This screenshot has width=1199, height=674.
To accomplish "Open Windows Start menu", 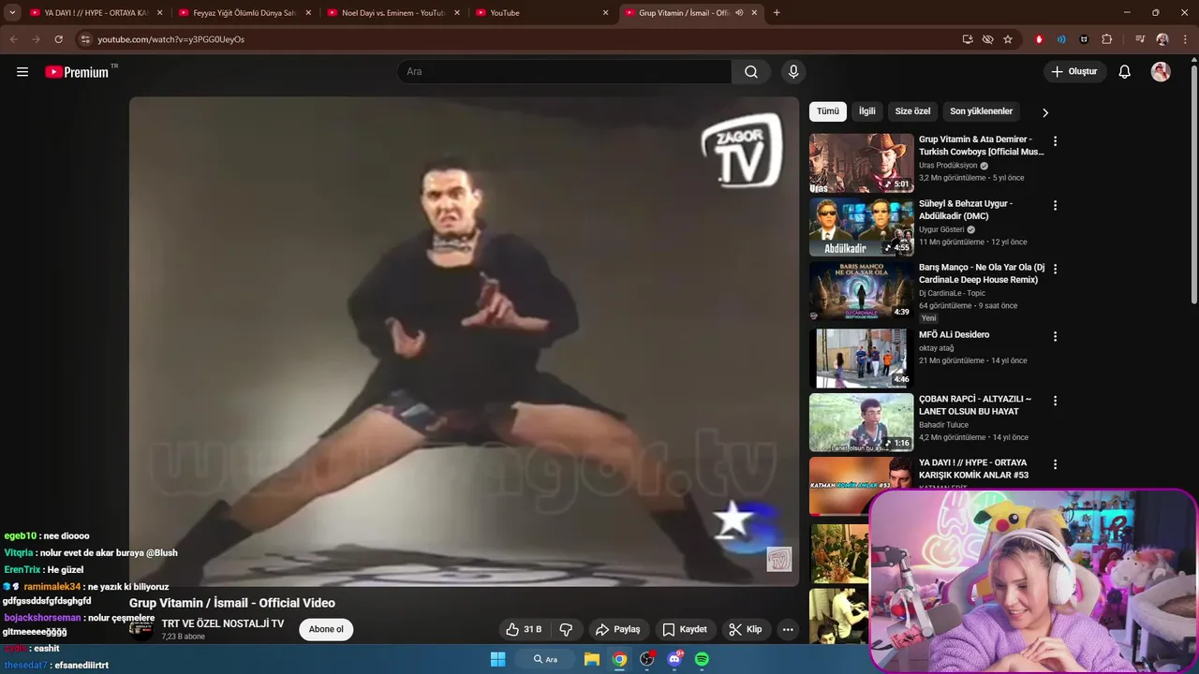I will [x=498, y=659].
